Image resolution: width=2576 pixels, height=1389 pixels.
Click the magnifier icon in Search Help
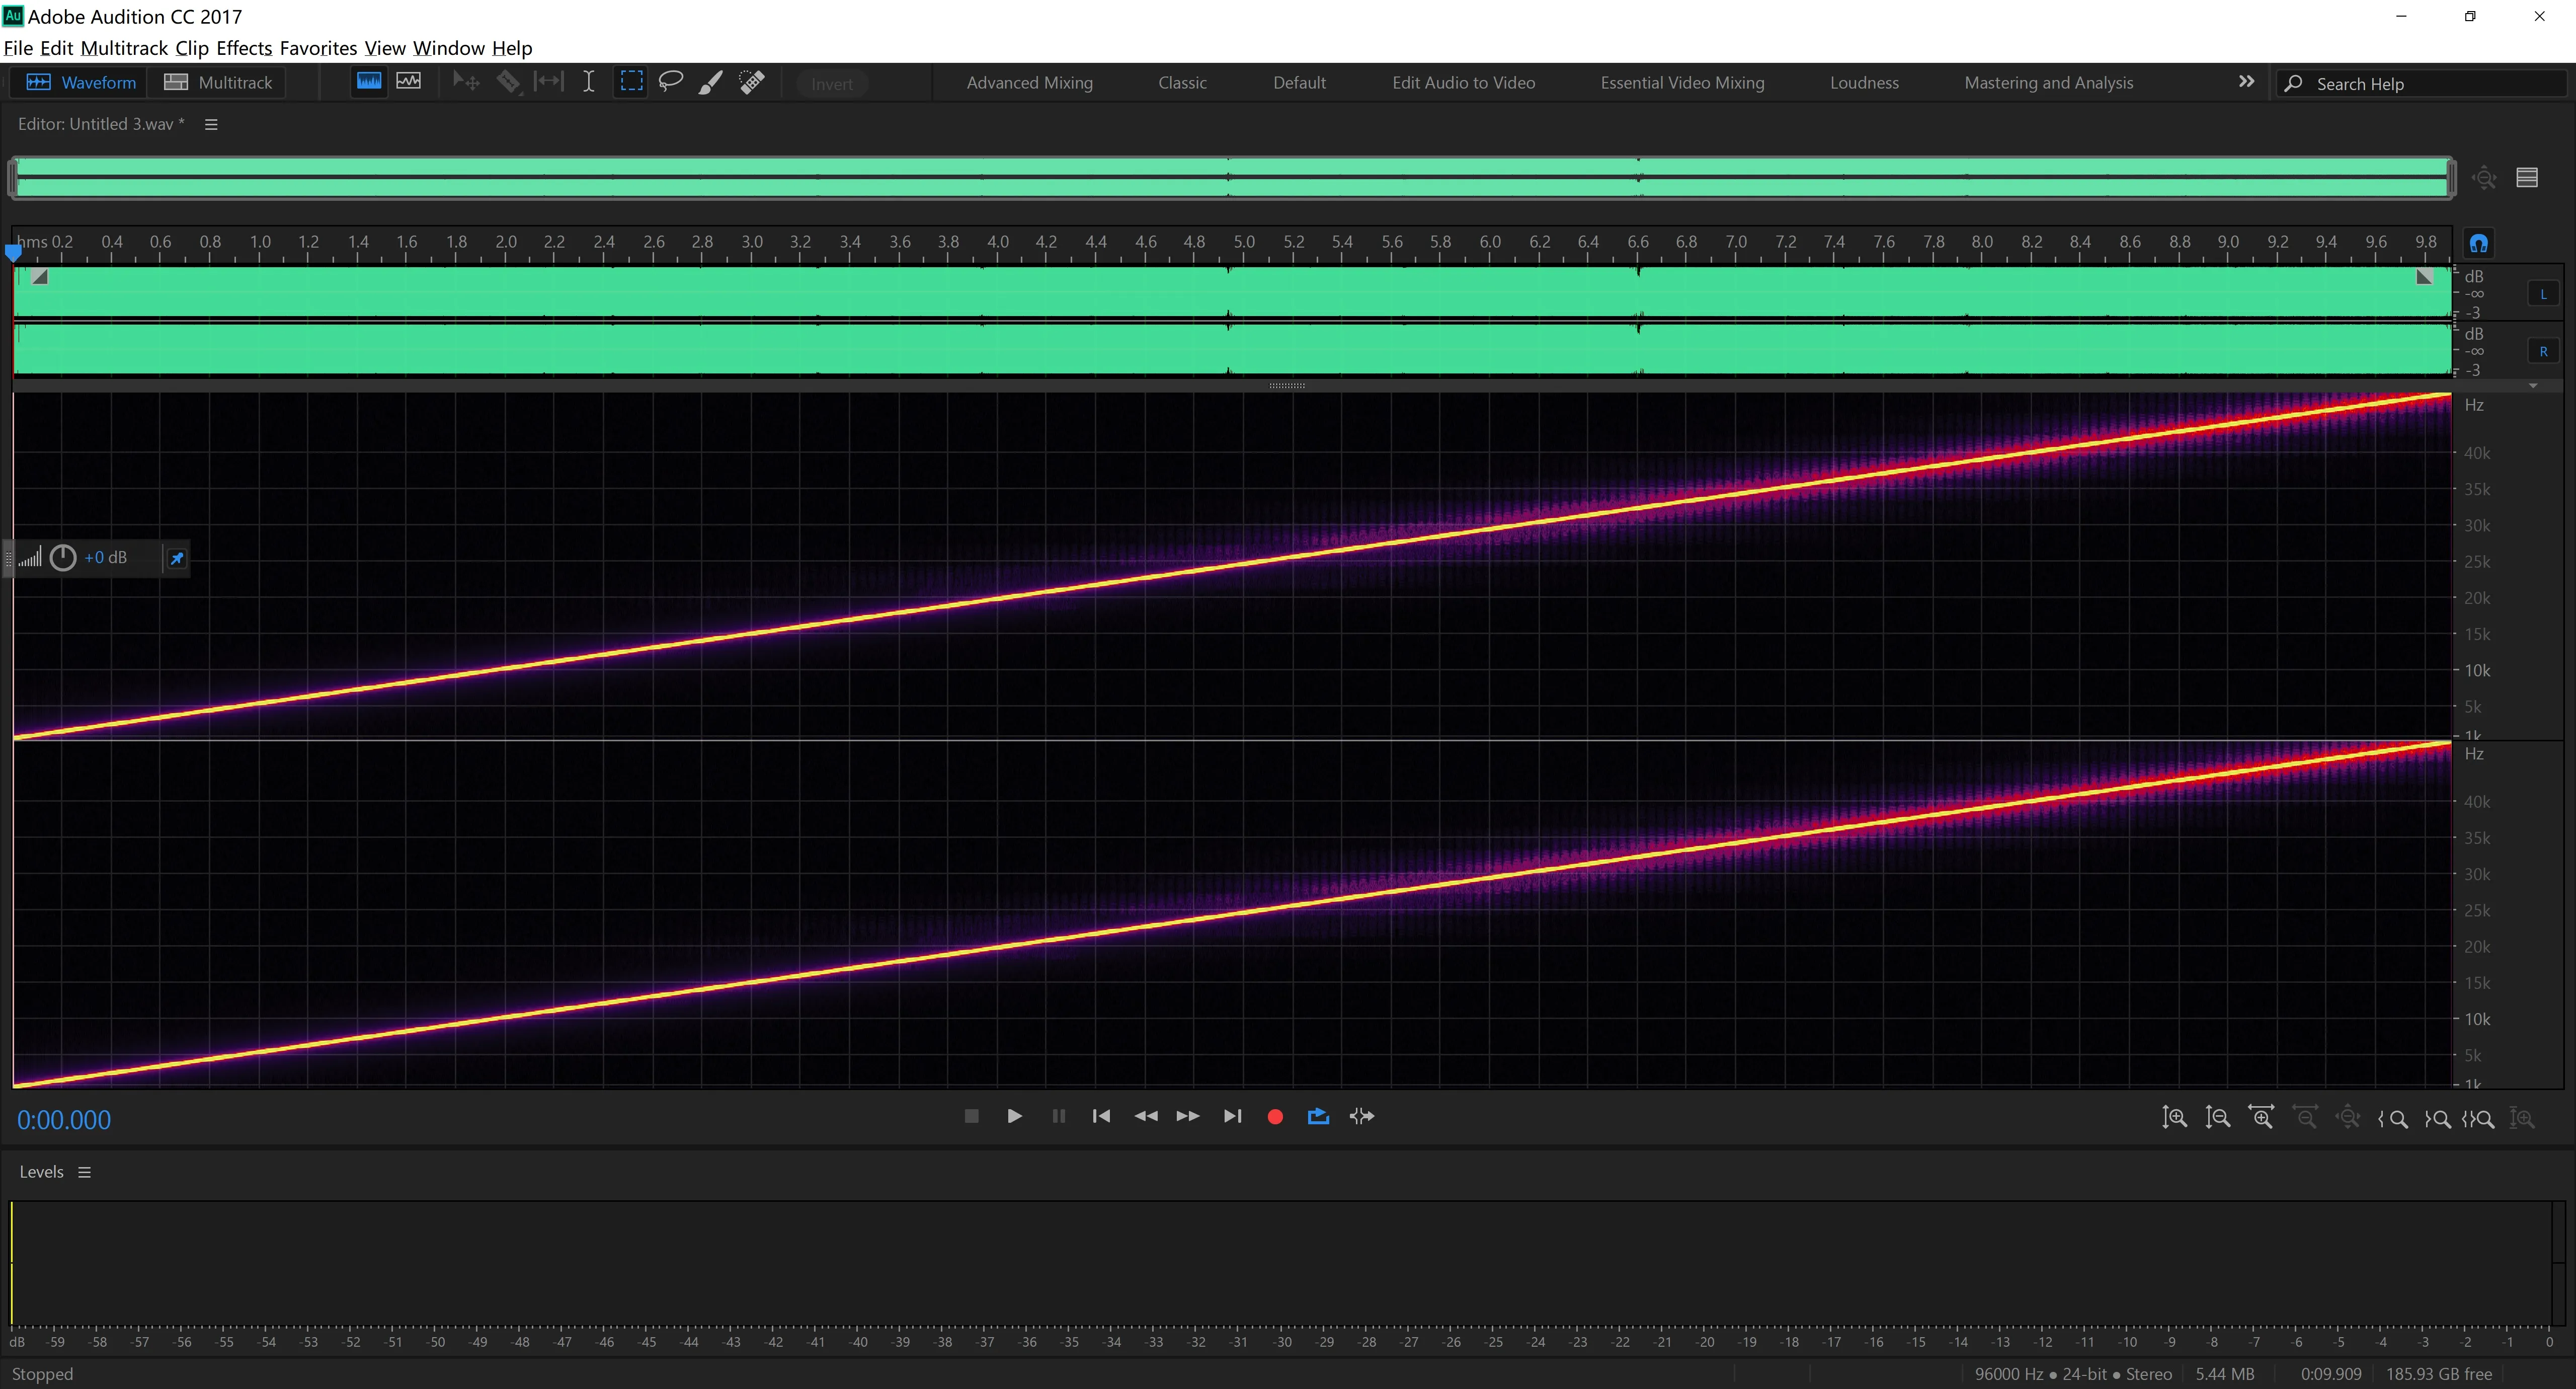pos(2294,83)
